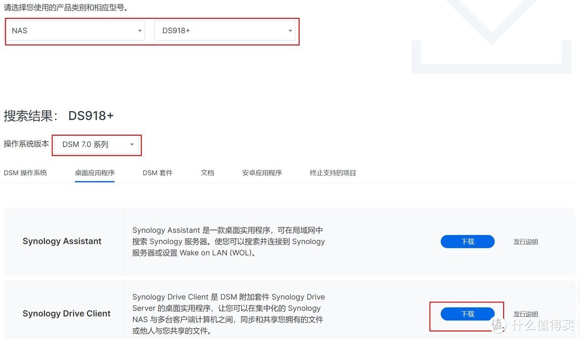
Task: Click the 请选择您使用的产品类别 instruction text
Action: point(66,8)
